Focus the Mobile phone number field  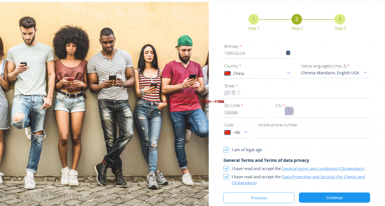[x=314, y=133]
